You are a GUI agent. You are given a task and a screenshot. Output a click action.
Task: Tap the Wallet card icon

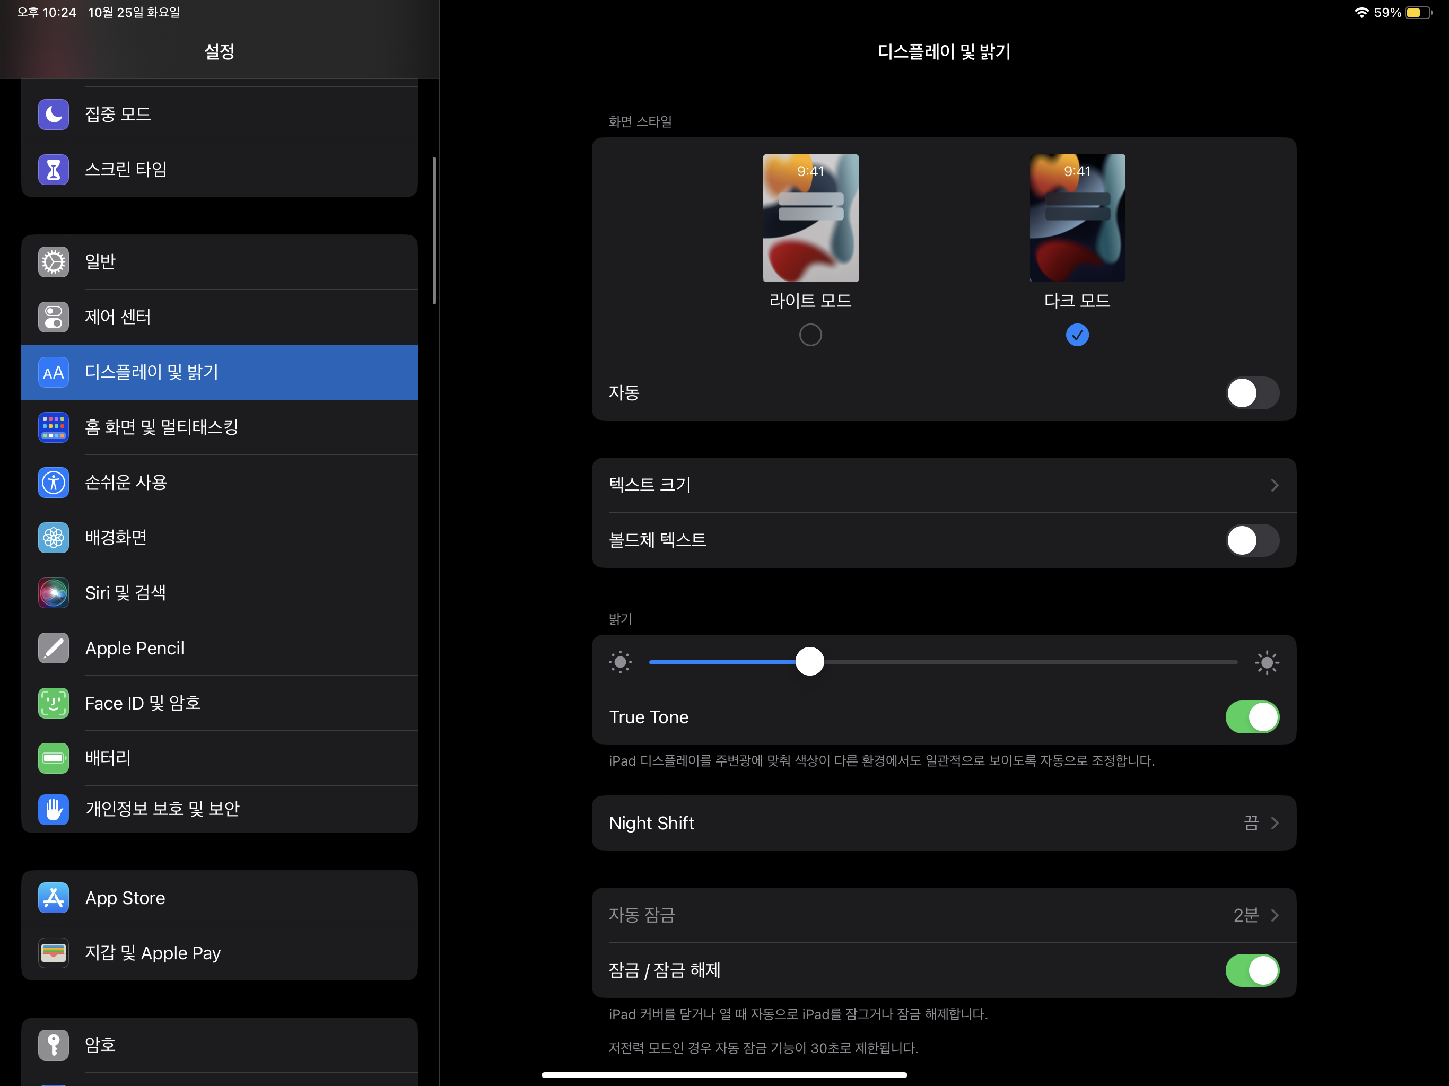point(53,953)
